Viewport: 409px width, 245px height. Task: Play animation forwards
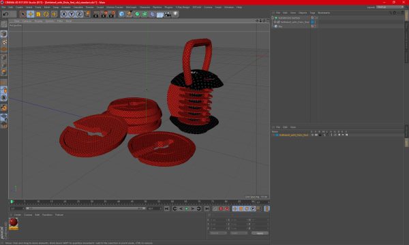coord(187,209)
